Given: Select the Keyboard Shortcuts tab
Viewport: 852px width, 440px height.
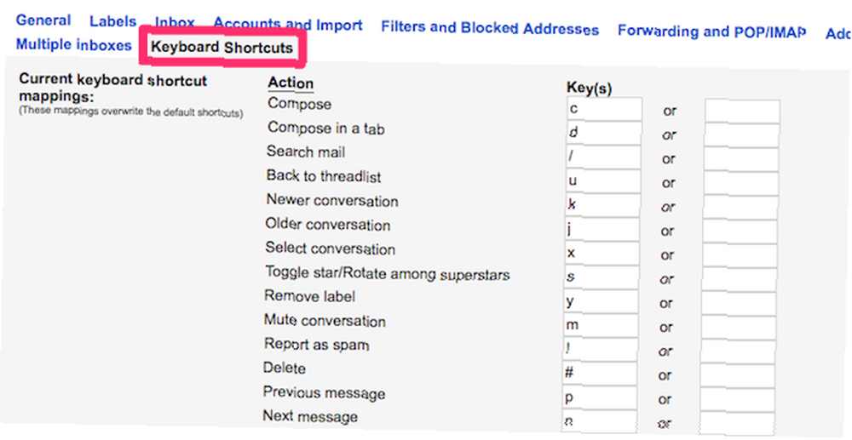Looking at the screenshot, I should 222,48.
